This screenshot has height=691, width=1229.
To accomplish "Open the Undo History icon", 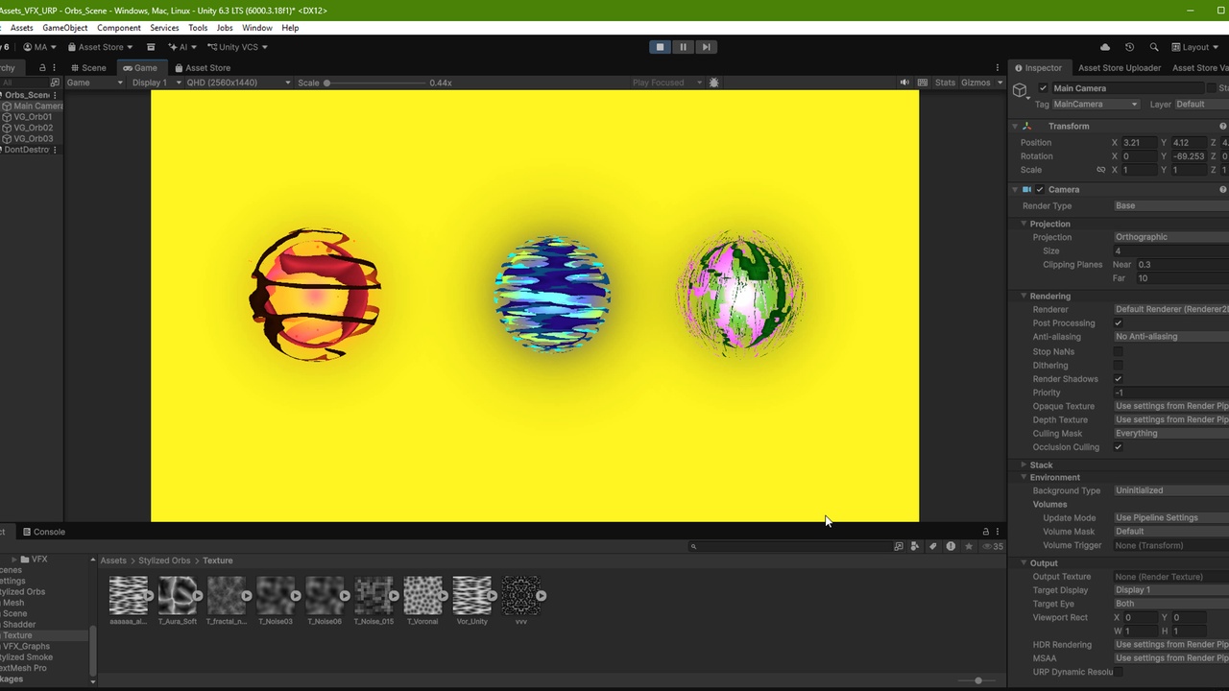I will [x=1129, y=47].
